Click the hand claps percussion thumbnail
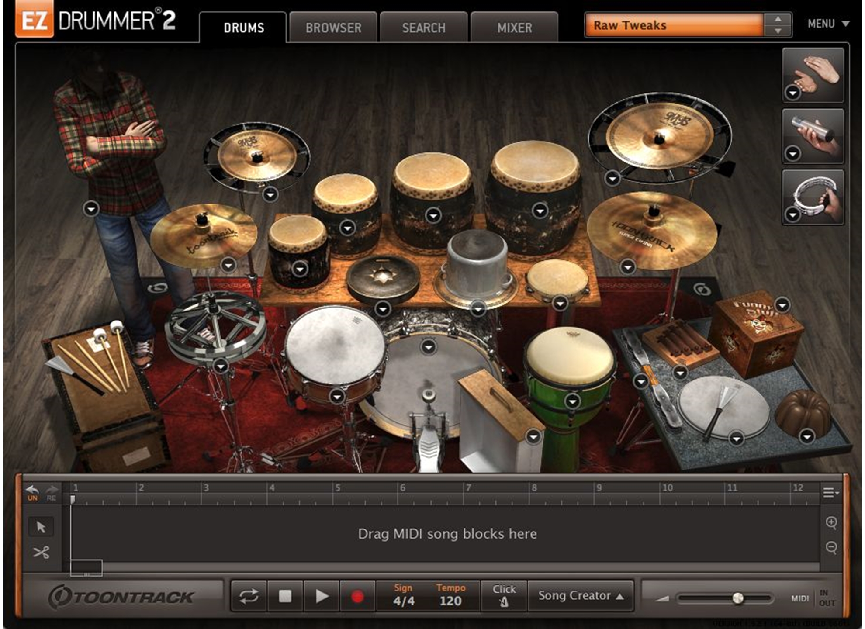 tap(813, 75)
